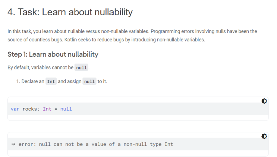Toggle dark theme on the var rocks code block
The height and width of the screenshot is (157, 277).
click(x=264, y=101)
